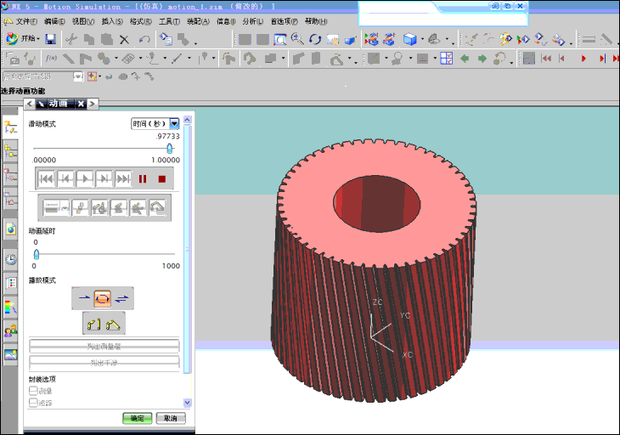
Task: Click the green right arrow icon
Action: click(482, 59)
